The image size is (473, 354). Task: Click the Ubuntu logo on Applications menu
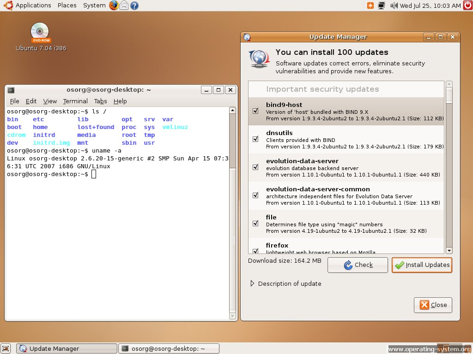(8, 6)
